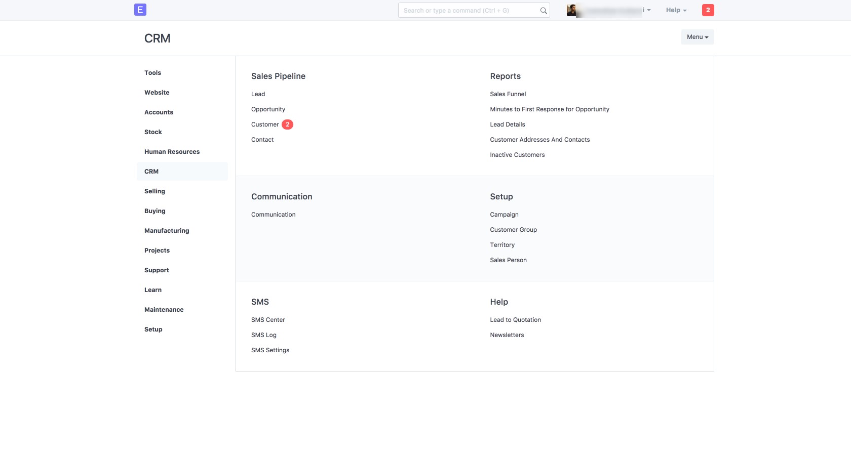Select Manufacturing in the sidebar
The height and width of the screenshot is (456, 851).
(167, 231)
